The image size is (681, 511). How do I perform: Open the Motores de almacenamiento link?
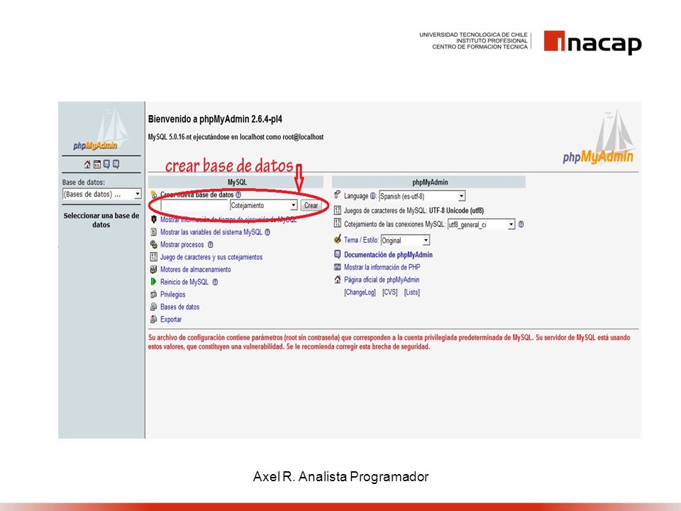coord(196,270)
